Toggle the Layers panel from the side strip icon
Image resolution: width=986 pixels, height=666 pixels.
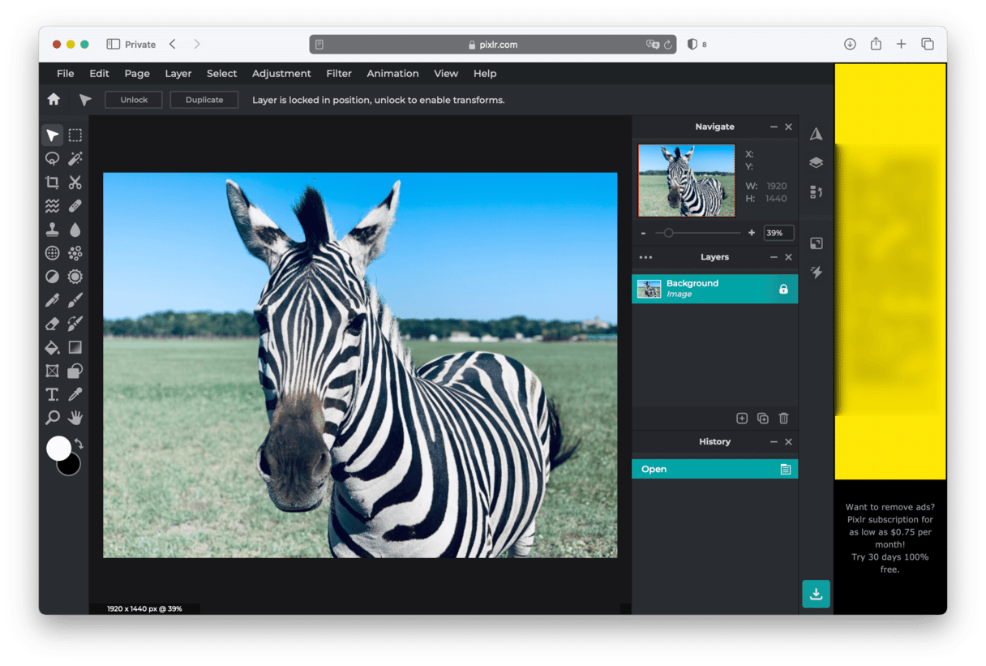817,162
